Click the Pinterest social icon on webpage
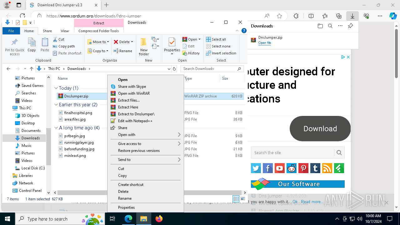 pos(303,168)
